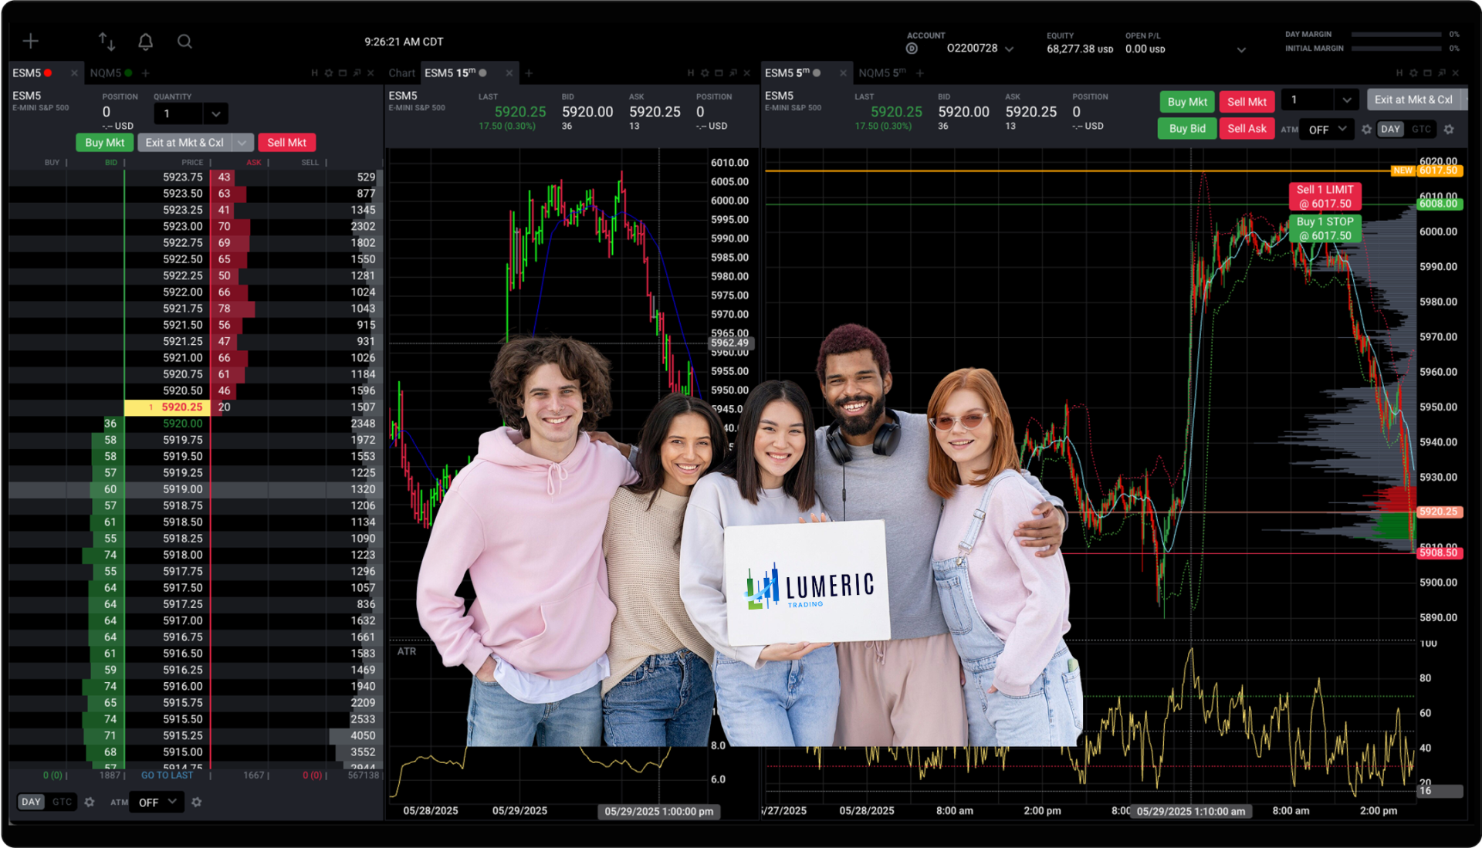The width and height of the screenshot is (1482, 848).
Task: Open the account number dropdown
Action: tap(1009, 49)
